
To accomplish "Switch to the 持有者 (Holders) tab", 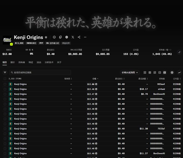I will tap(22, 62).
